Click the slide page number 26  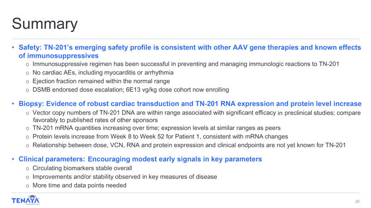click(357, 201)
